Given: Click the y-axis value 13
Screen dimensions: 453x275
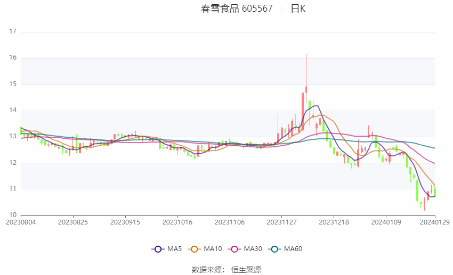Looking at the screenshot, I should click(x=13, y=136).
